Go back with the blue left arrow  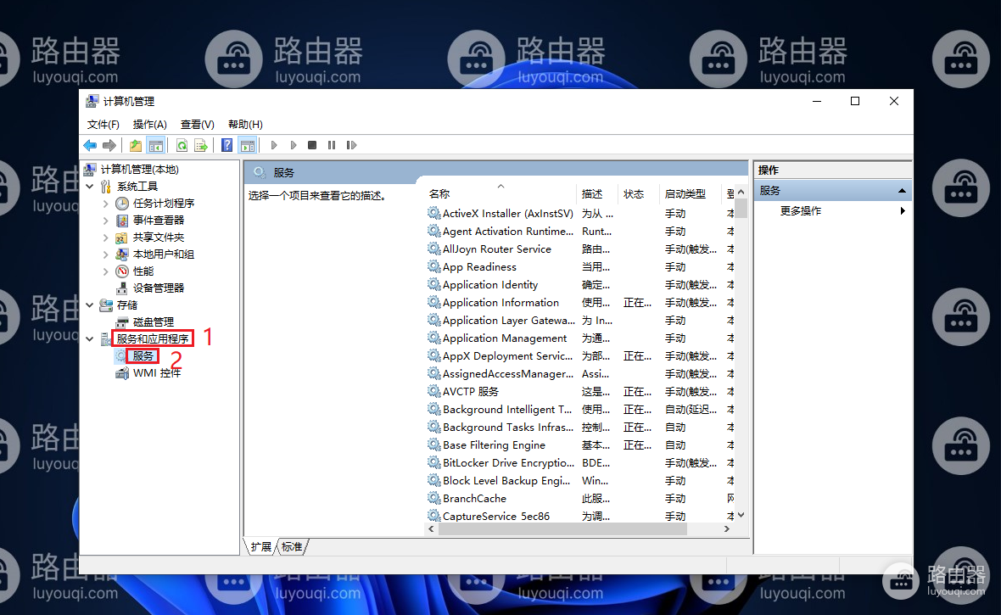pos(90,146)
